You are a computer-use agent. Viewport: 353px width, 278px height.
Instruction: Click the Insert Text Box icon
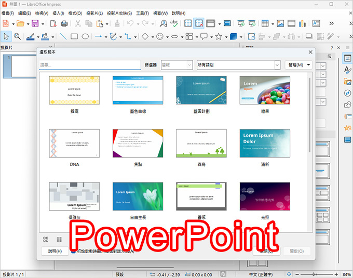coord(316,23)
